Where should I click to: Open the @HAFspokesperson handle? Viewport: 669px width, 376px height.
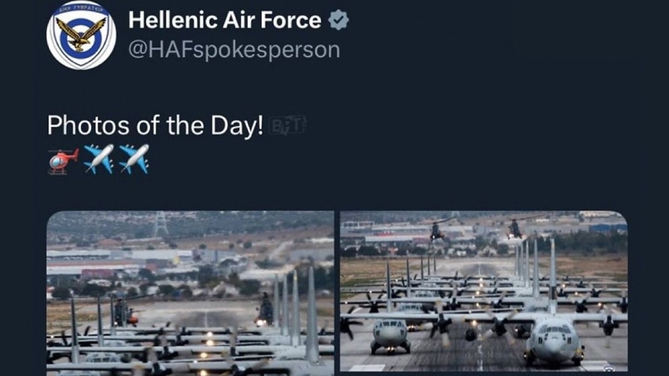tap(234, 50)
